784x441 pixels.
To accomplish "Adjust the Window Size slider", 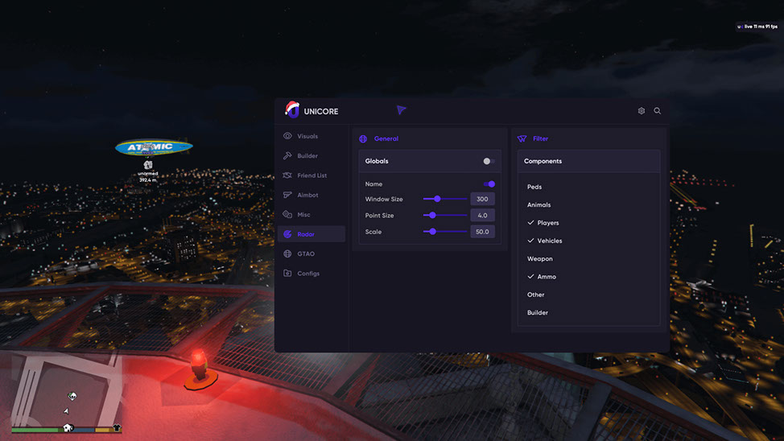I will click(x=445, y=199).
